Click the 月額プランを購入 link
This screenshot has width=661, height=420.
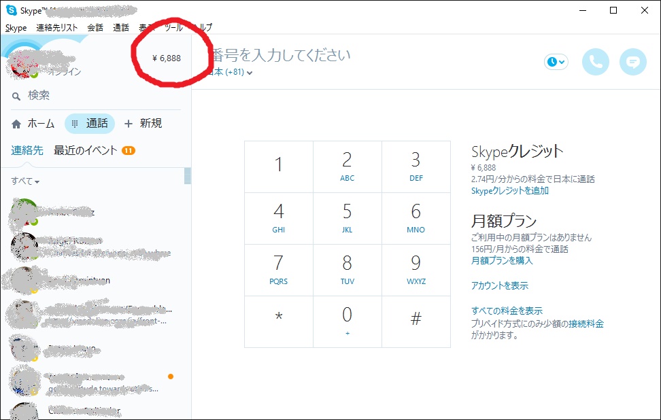click(x=502, y=261)
